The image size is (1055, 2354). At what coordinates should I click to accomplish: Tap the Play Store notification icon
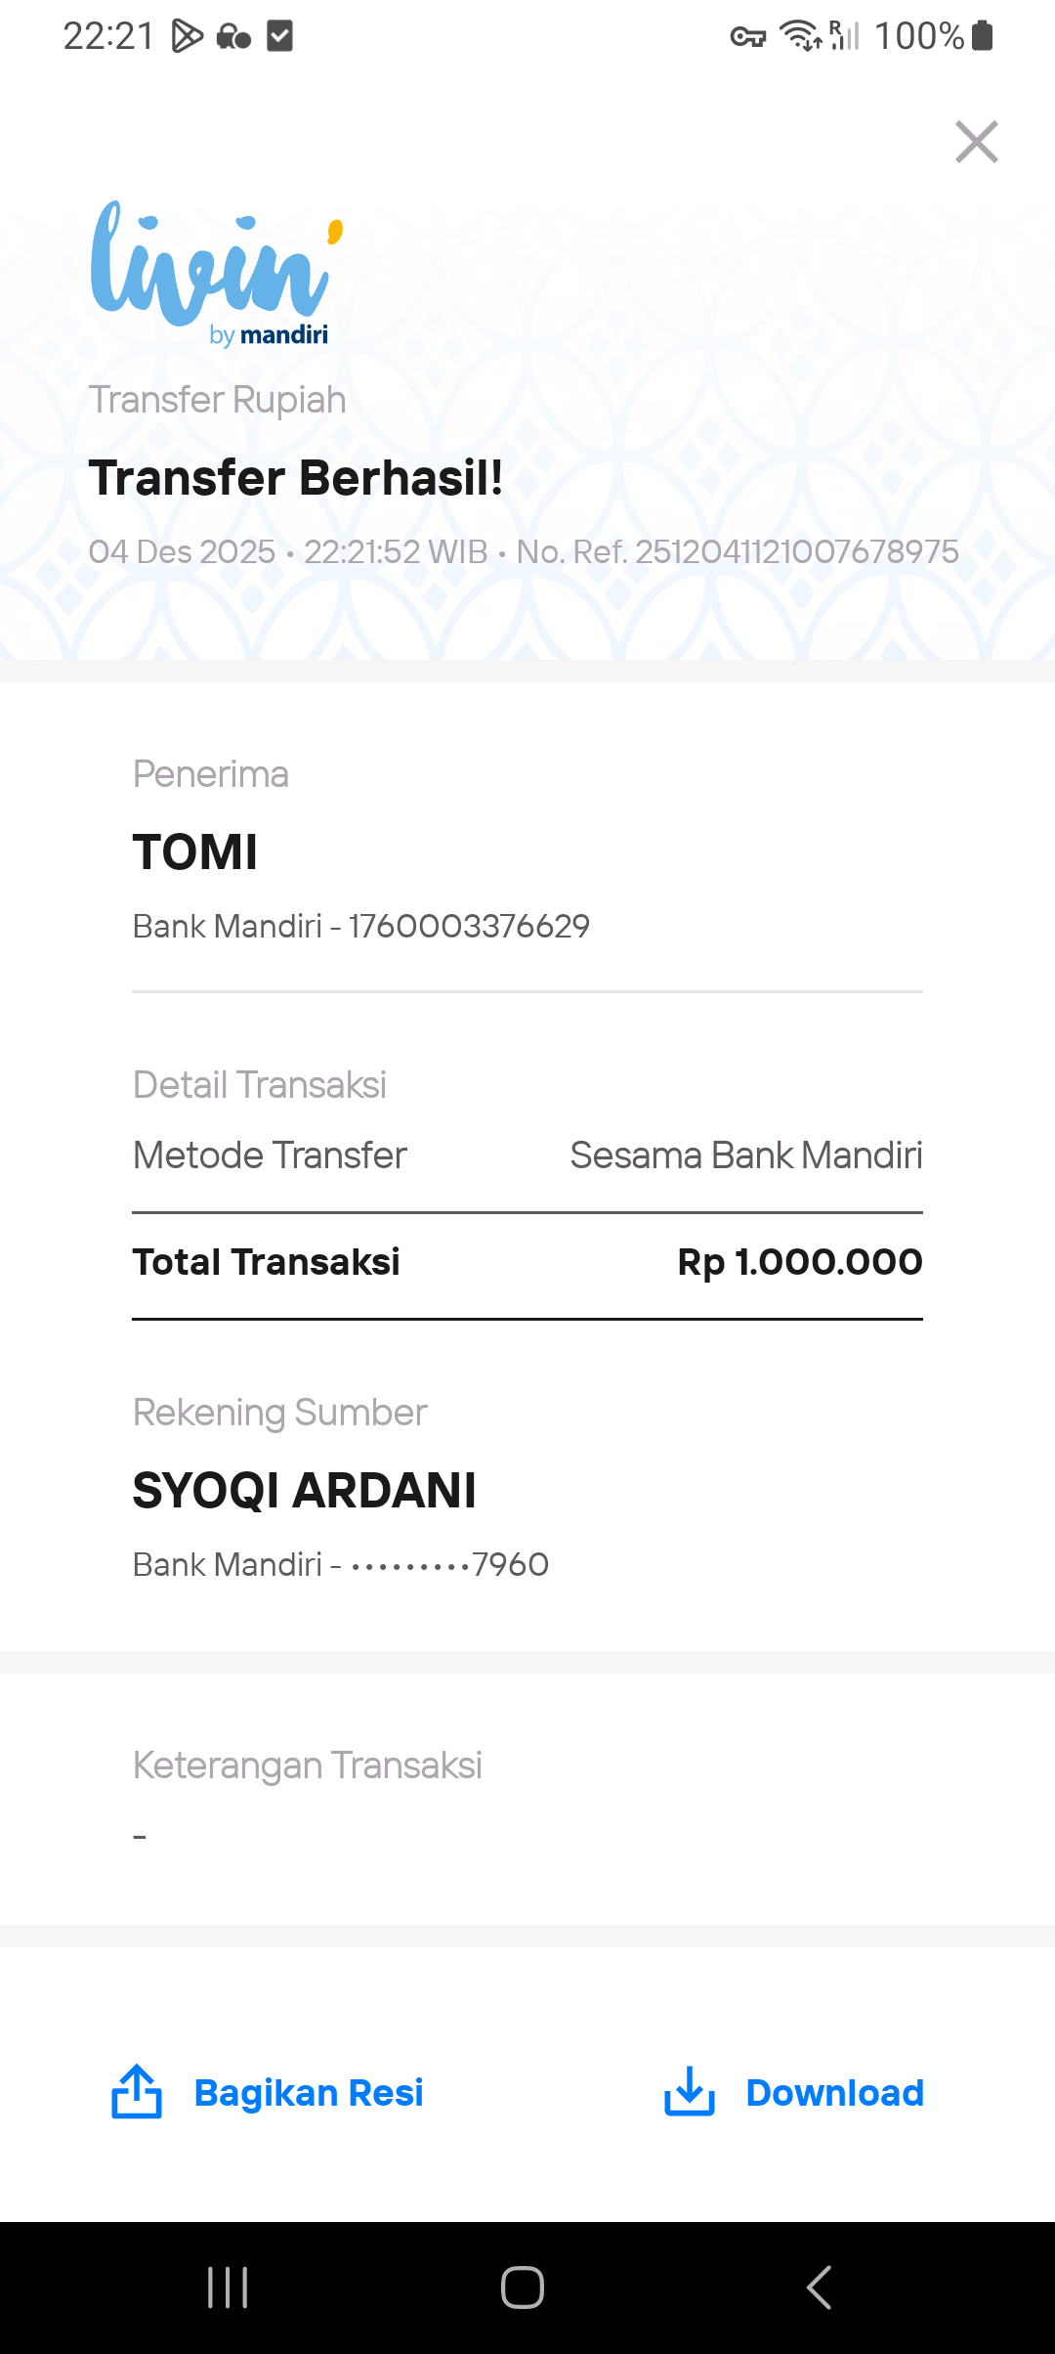pyautogui.click(x=187, y=36)
